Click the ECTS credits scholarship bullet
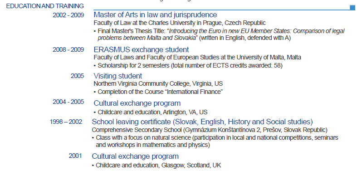Screen dimensions: 357x171 tap(188, 66)
